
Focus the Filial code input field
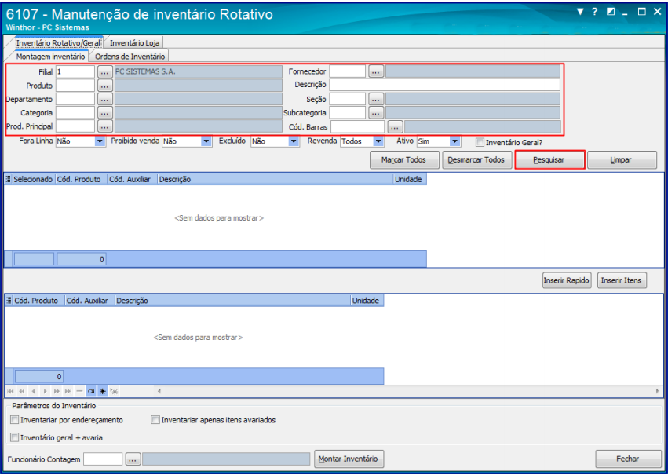coord(75,72)
